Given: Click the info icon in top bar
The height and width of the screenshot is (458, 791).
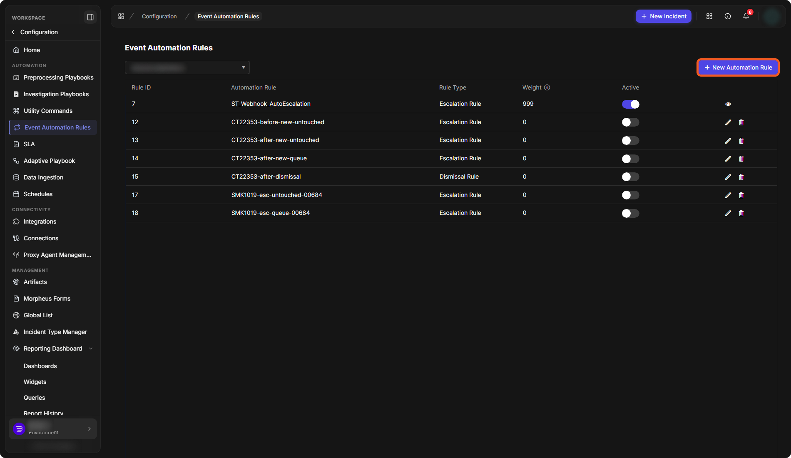Looking at the screenshot, I should coord(728,16).
